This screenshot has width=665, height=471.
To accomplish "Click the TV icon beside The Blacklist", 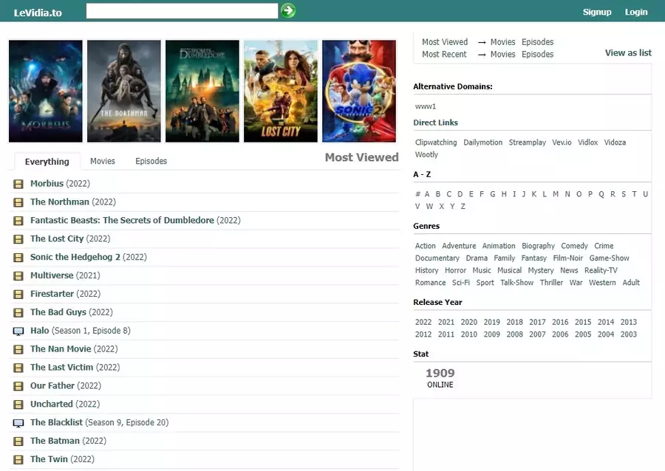I will [18, 423].
